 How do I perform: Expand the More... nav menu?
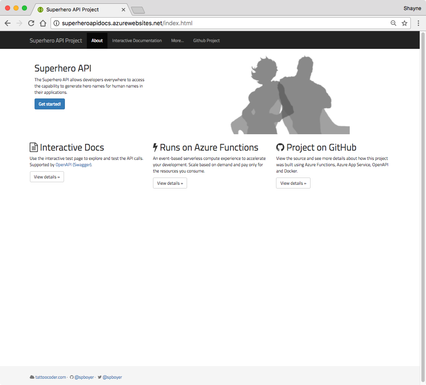177,40
